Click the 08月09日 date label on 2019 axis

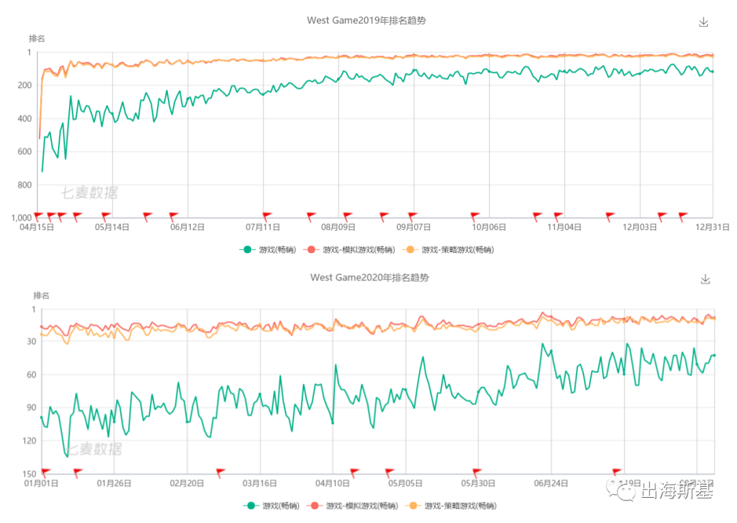point(339,227)
